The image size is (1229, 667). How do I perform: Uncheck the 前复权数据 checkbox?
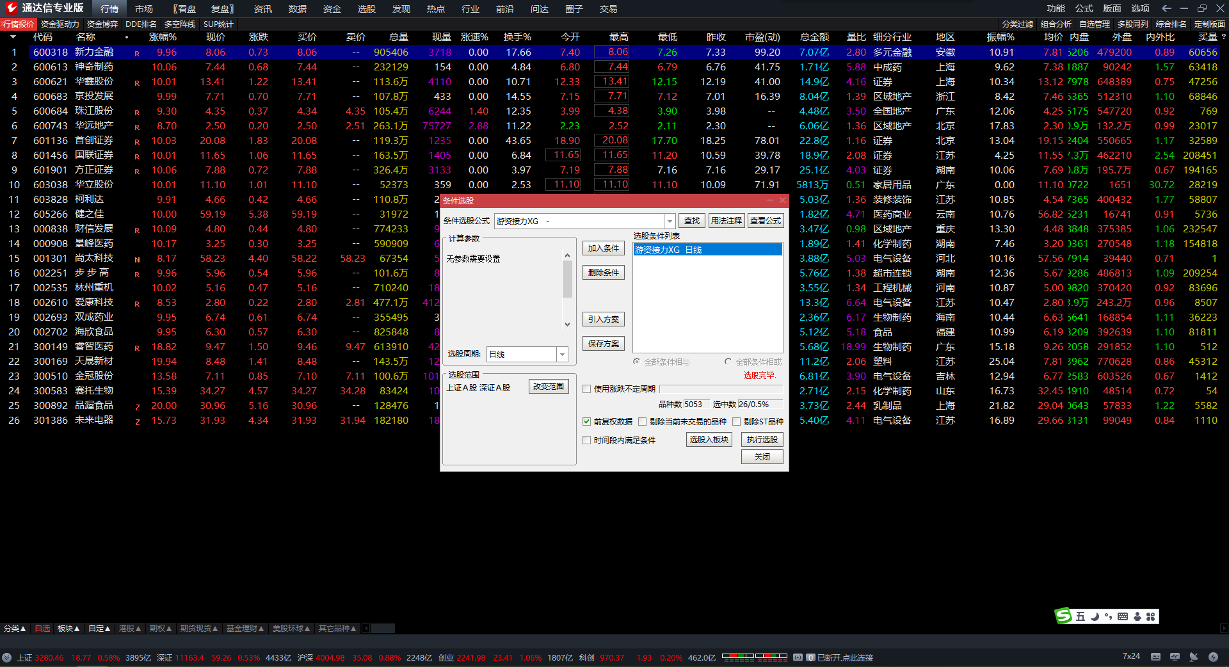pyautogui.click(x=586, y=422)
